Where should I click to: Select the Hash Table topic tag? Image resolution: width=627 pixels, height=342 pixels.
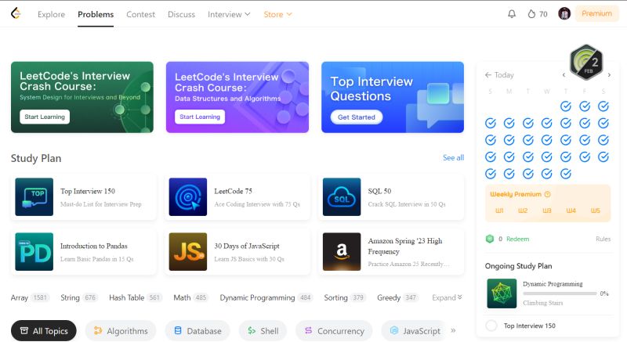(x=136, y=297)
